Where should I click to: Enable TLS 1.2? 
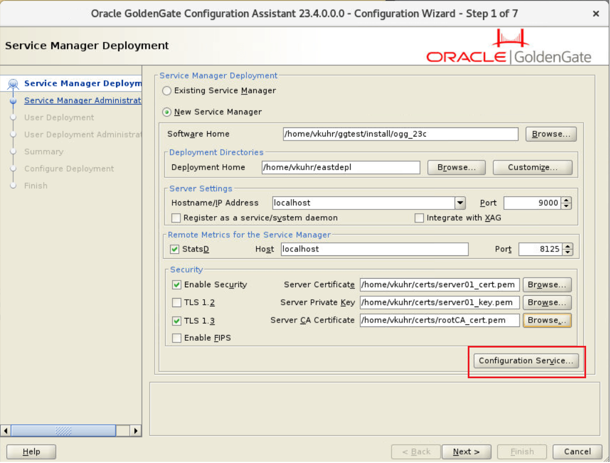click(176, 303)
